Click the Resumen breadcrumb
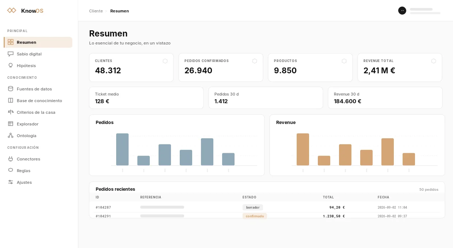 click(119, 11)
